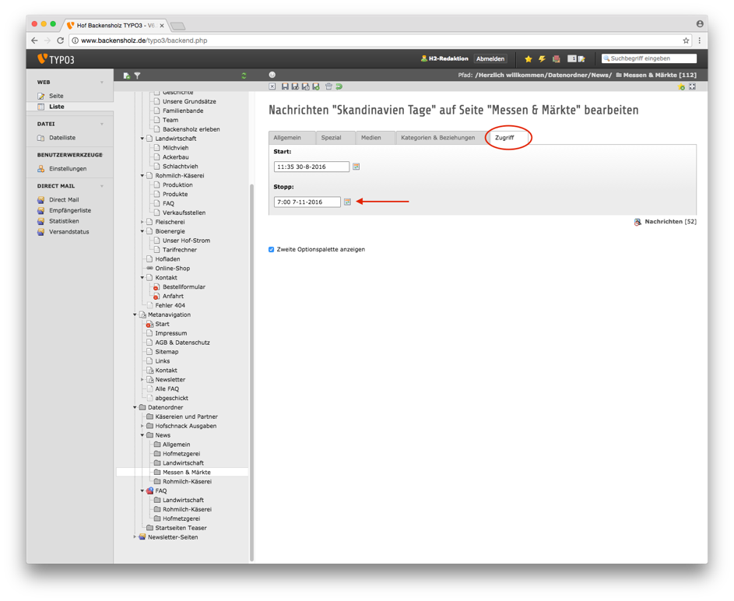Screen dimensions: 734x601
Task: Open the Kategorien & Beziehungen tab
Action: pyautogui.click(x=437, y=138)
